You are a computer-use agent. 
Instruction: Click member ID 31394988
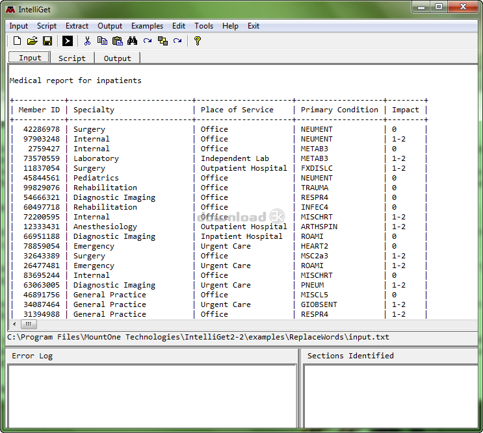coord(42,314)
